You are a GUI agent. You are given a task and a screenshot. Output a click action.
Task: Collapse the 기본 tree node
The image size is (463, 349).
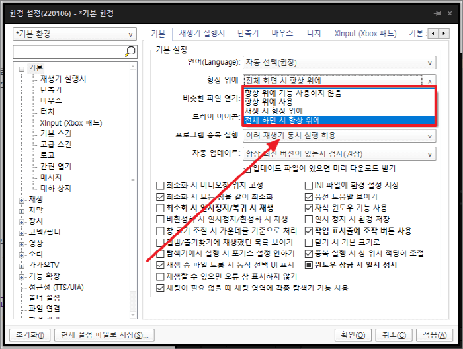(22, 69)
